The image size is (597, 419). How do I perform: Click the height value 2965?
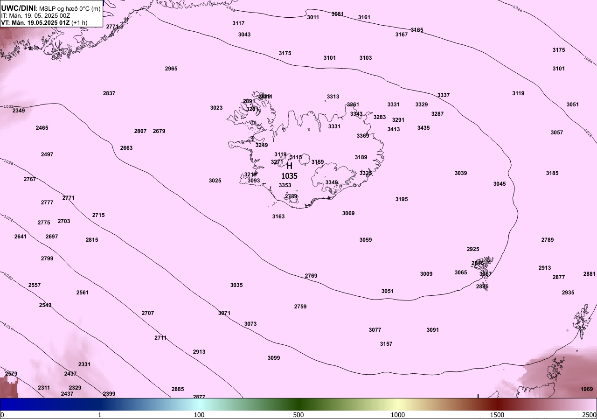tap(171, 69)
